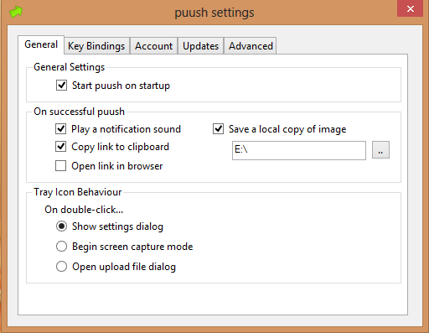The image size is (429, 333).
Task: Select Open upload file dialog option
Action: pos(61,267)
